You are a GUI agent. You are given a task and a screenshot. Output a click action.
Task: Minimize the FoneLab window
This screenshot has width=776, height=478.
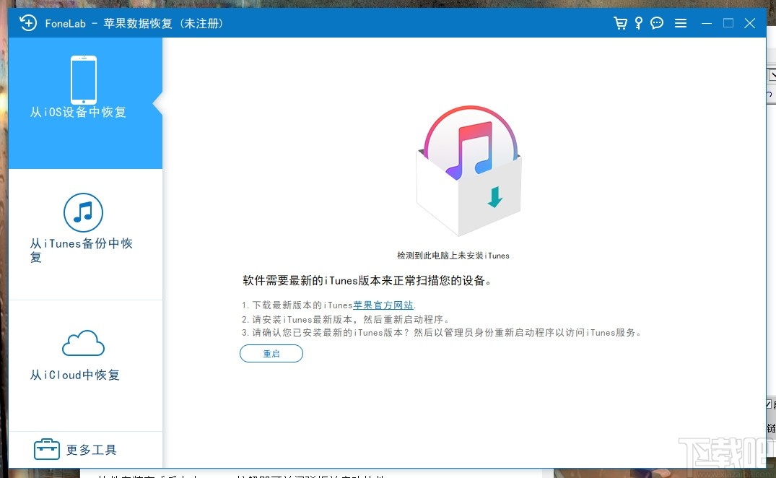pos(706,22)
